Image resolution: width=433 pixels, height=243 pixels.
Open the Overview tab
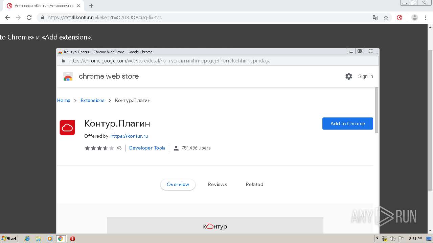178,184
